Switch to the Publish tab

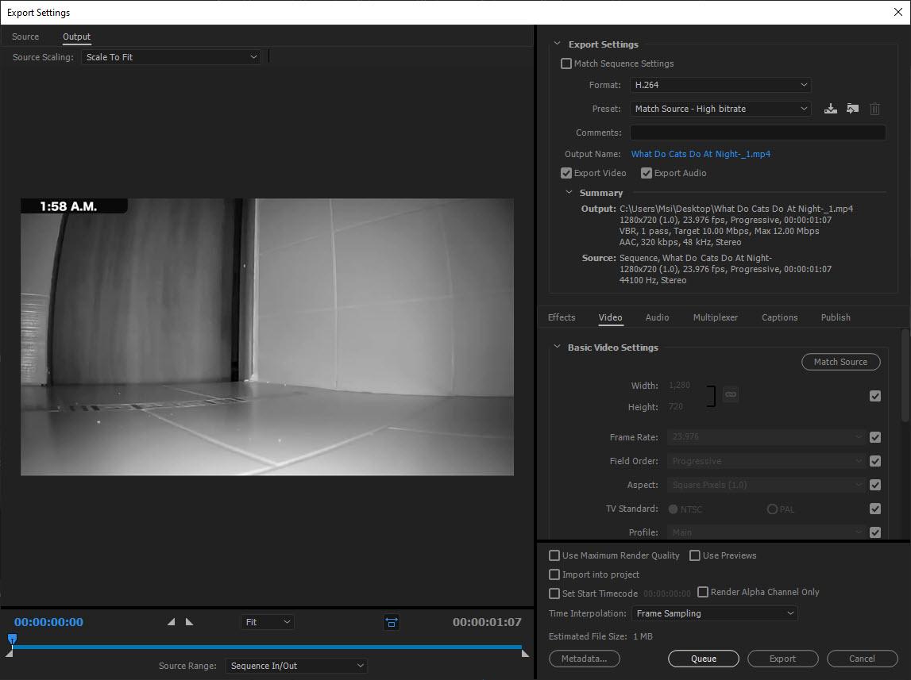pos(836,317)
